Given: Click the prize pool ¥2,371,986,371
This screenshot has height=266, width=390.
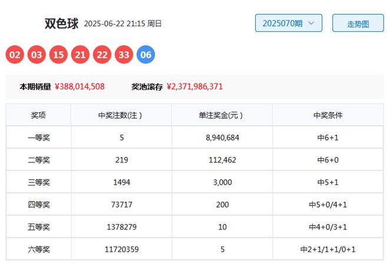Looking at the screenshot, I should 194,87.
